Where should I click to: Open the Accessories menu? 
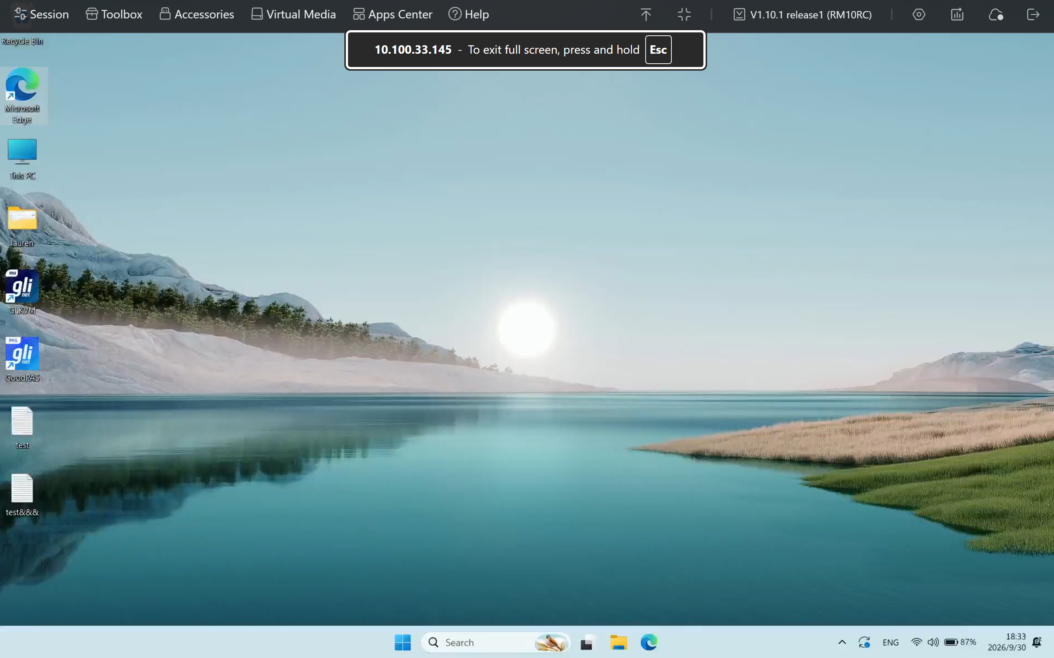coord(196,14)
